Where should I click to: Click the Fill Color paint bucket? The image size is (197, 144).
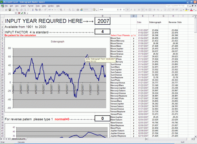(x=186, y=10)
